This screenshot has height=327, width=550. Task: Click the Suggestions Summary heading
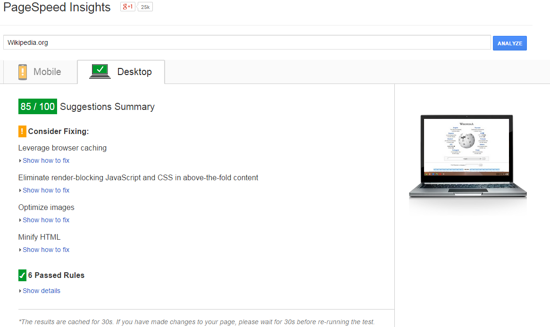coord(108,107)
